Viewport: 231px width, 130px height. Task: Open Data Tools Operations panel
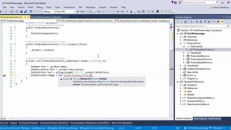click(x=122, y=123)
